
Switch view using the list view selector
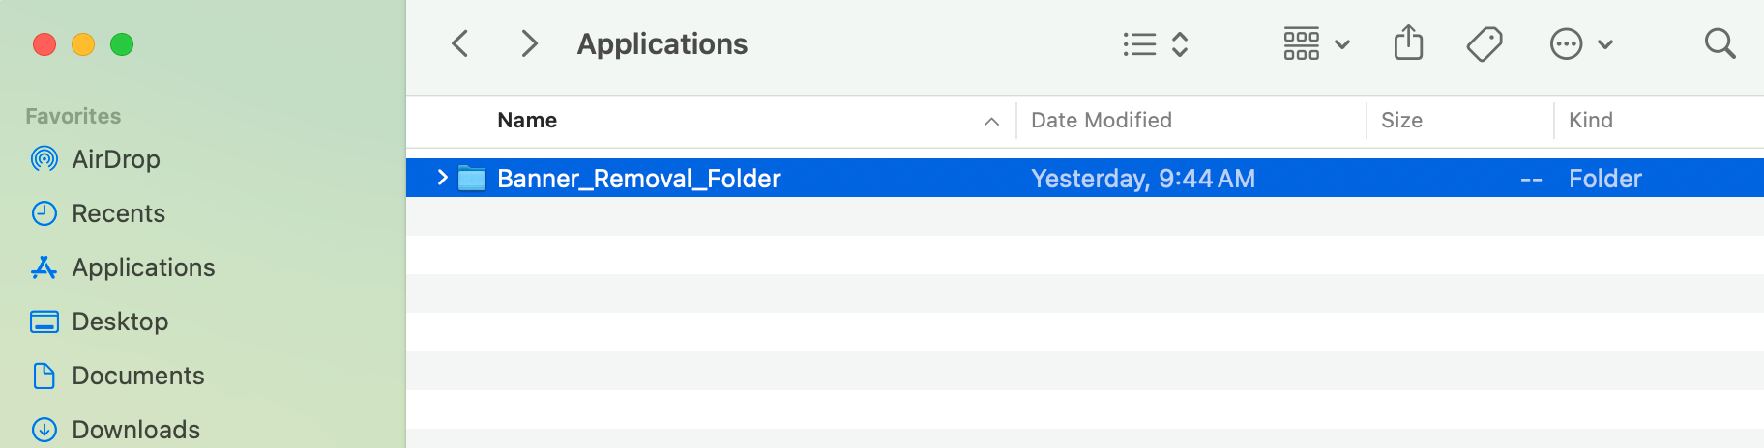[x=1155, y=43]
